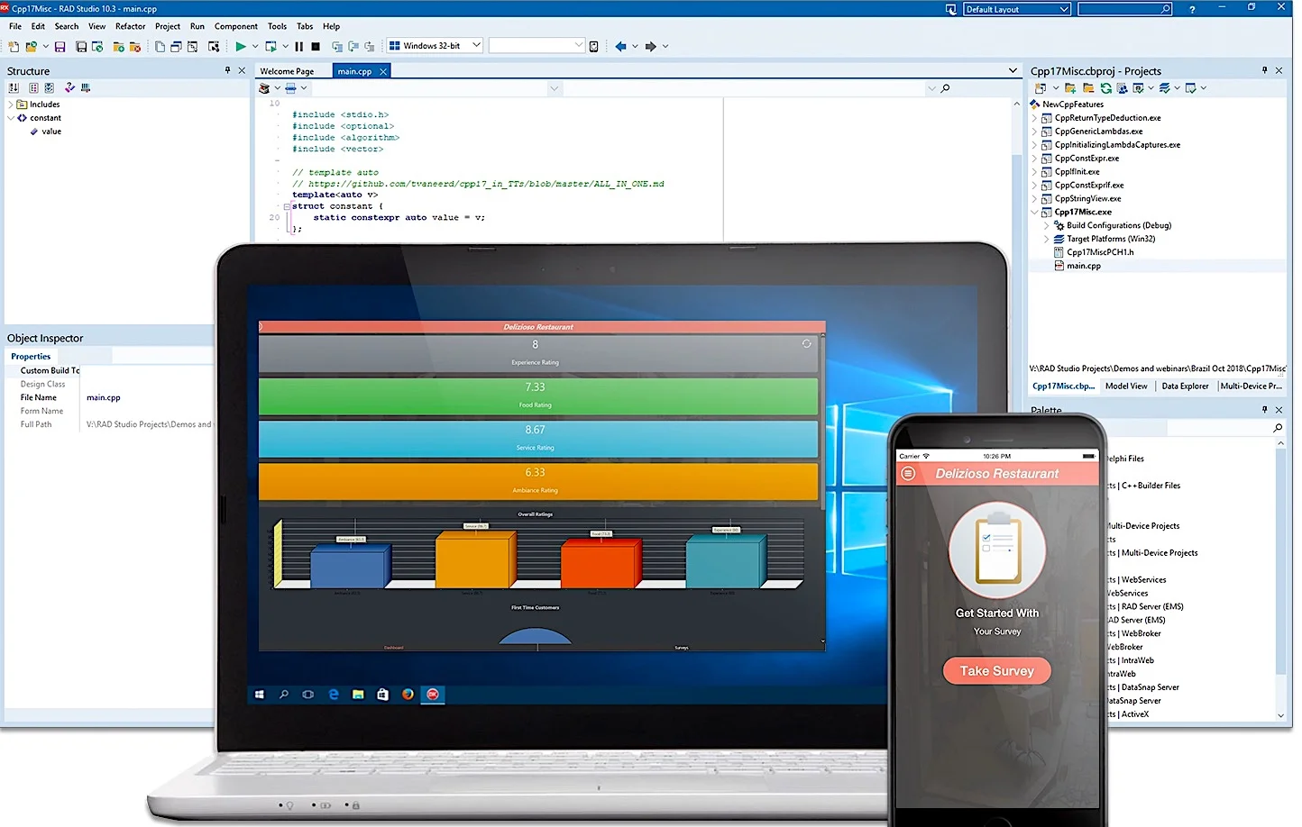The image size is (1302, 827).
Task: Expand Build Configurations (Debug) node
Action: point(1047,226)
